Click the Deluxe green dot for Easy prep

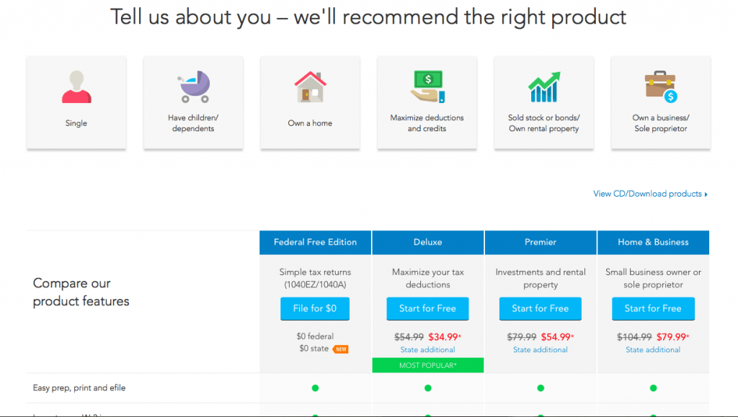pyautogui.click(x=428, y=388)
